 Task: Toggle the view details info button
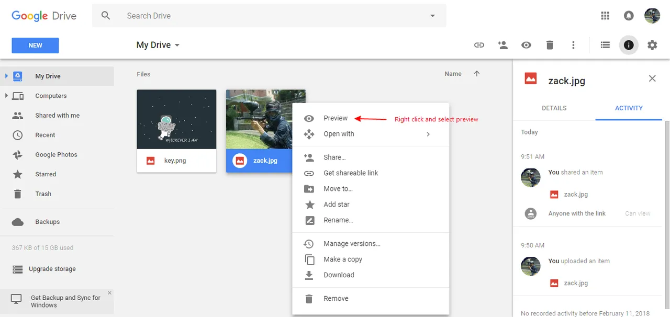click(x=629, y=45)
